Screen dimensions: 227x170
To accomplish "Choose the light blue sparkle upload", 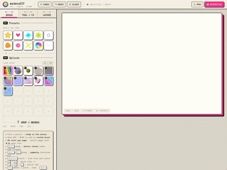I will pos(8,91).
